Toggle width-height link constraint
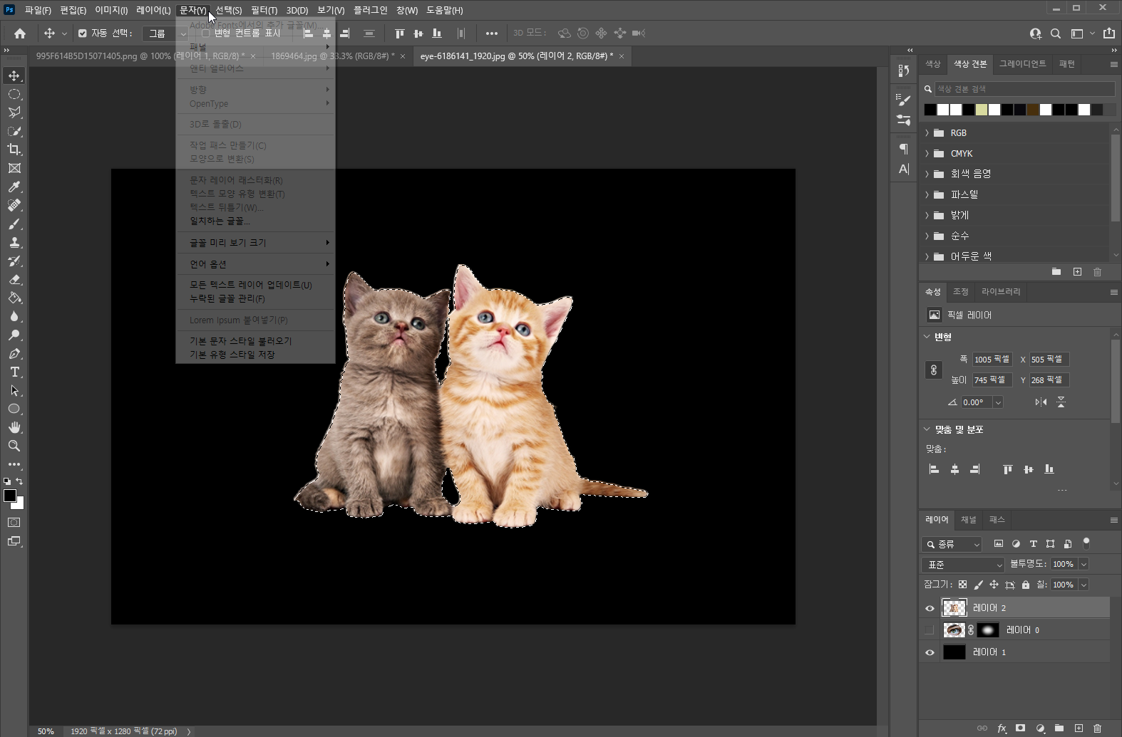The height and width of the screenshot is (737, 1122). pyautogui.click(x=934, y=370)
